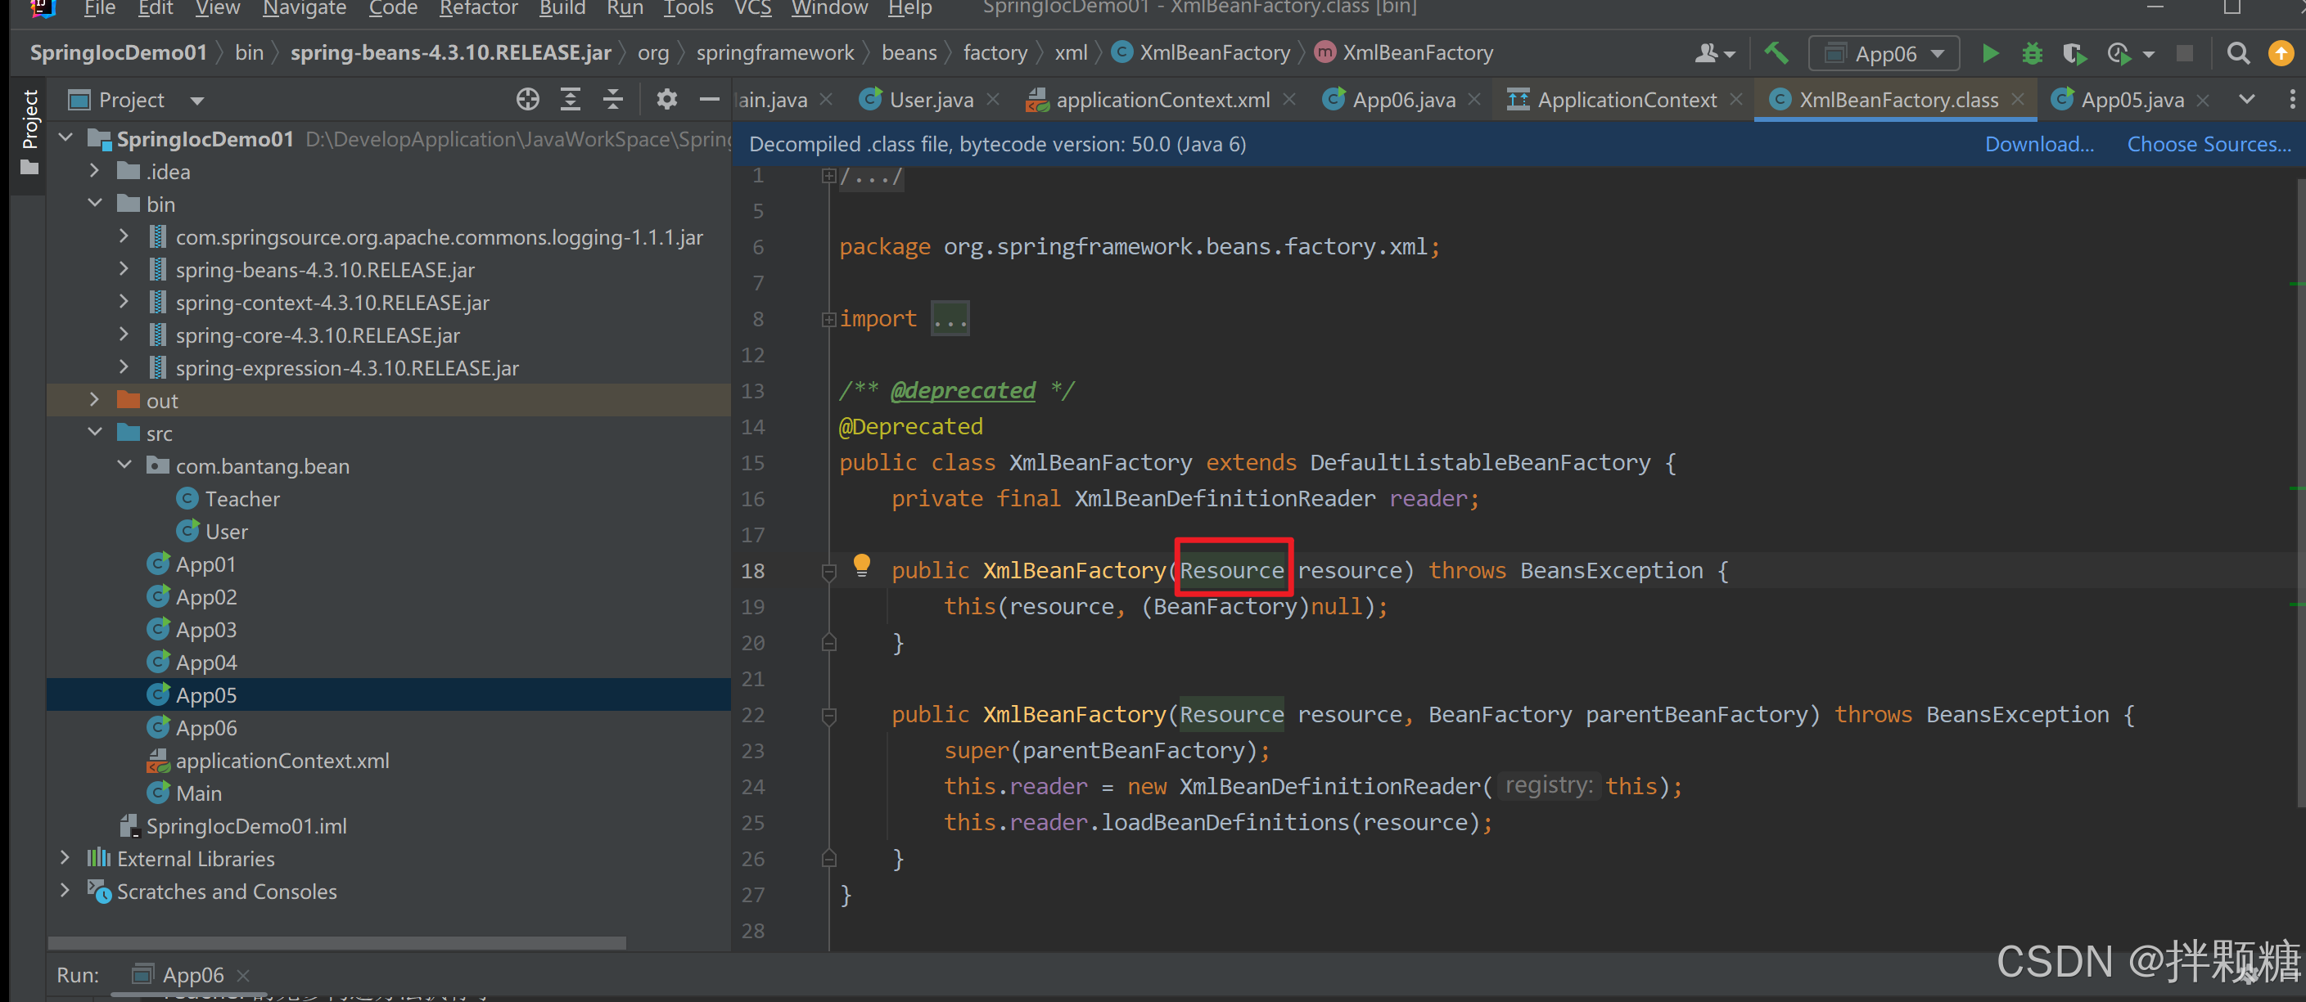Open Project panel settings gear
Image resolution: width=2306 pixels, height=1002 pixels.
(666, 99)
